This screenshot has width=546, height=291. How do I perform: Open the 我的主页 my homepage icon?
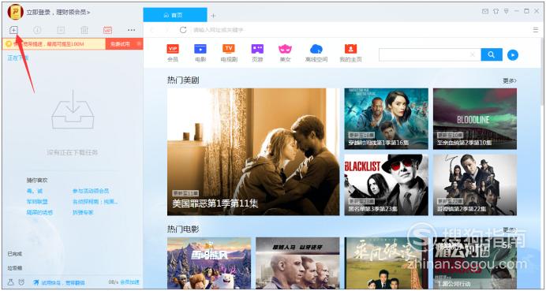point(350,49)
